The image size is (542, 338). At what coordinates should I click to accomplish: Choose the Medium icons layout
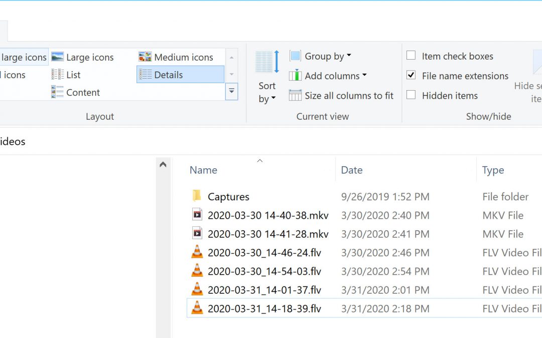176,57
